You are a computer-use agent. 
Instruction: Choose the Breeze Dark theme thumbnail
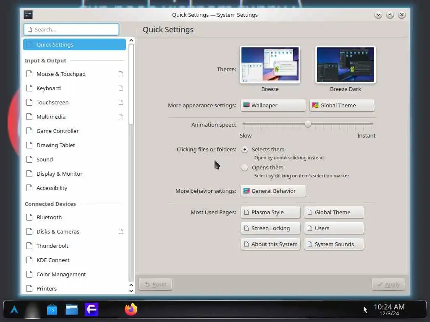pos(346,65)
